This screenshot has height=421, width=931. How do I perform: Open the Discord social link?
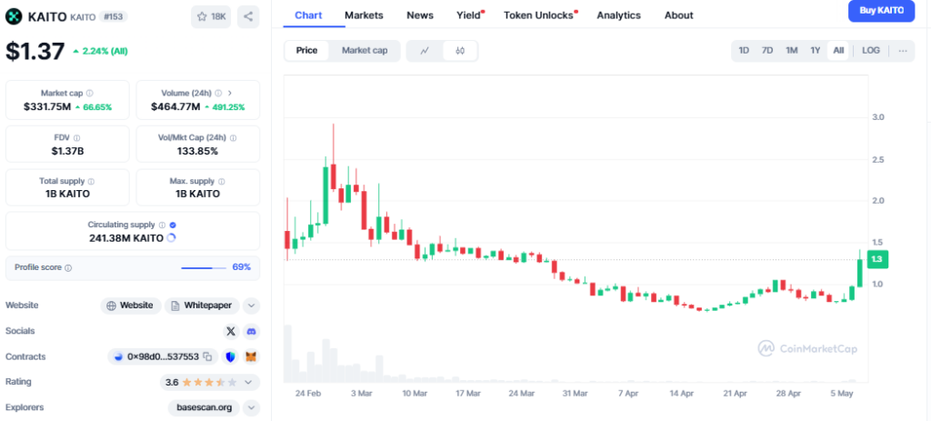[x=252, y=331]
